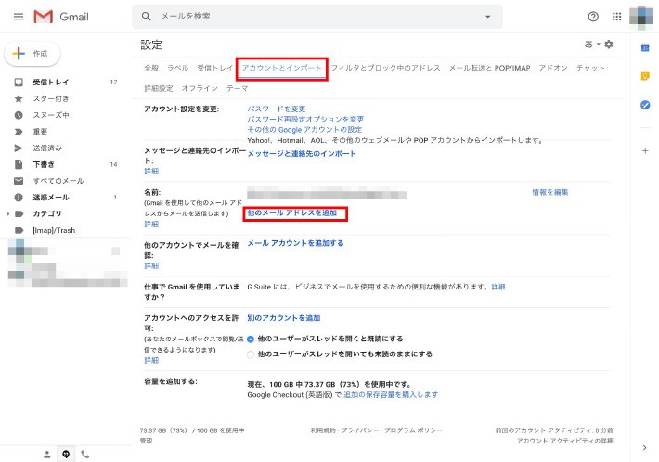Click the プライバシー footer link
Viewport: 659px width, 462px height.
(x=359, y=430)
